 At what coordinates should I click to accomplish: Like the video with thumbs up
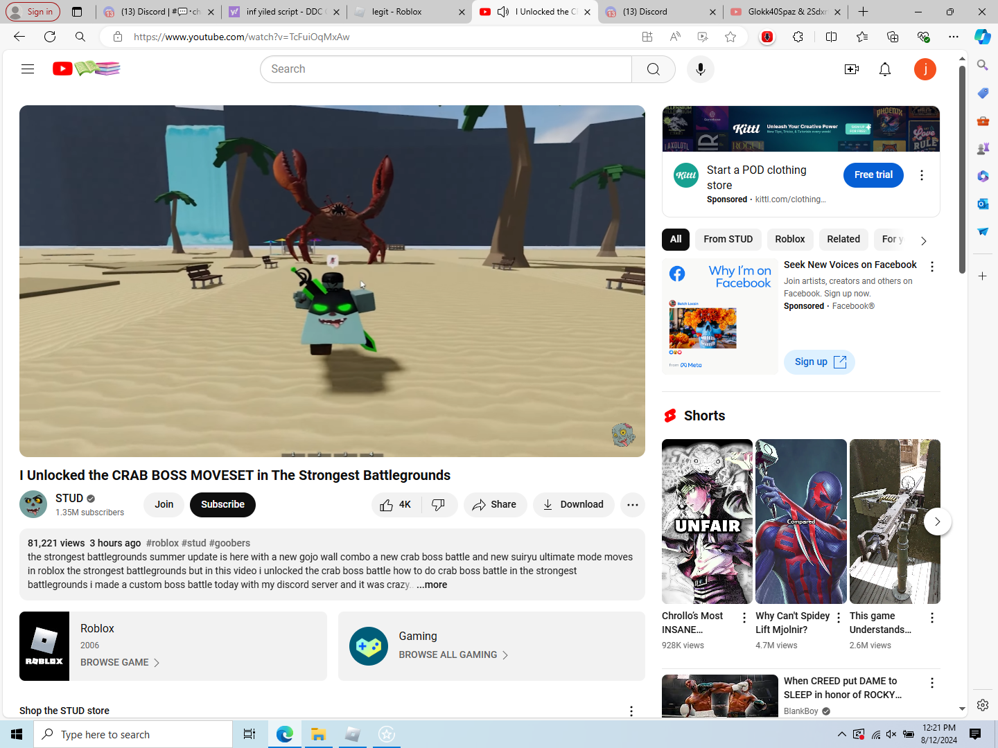(x=396, y=505)
